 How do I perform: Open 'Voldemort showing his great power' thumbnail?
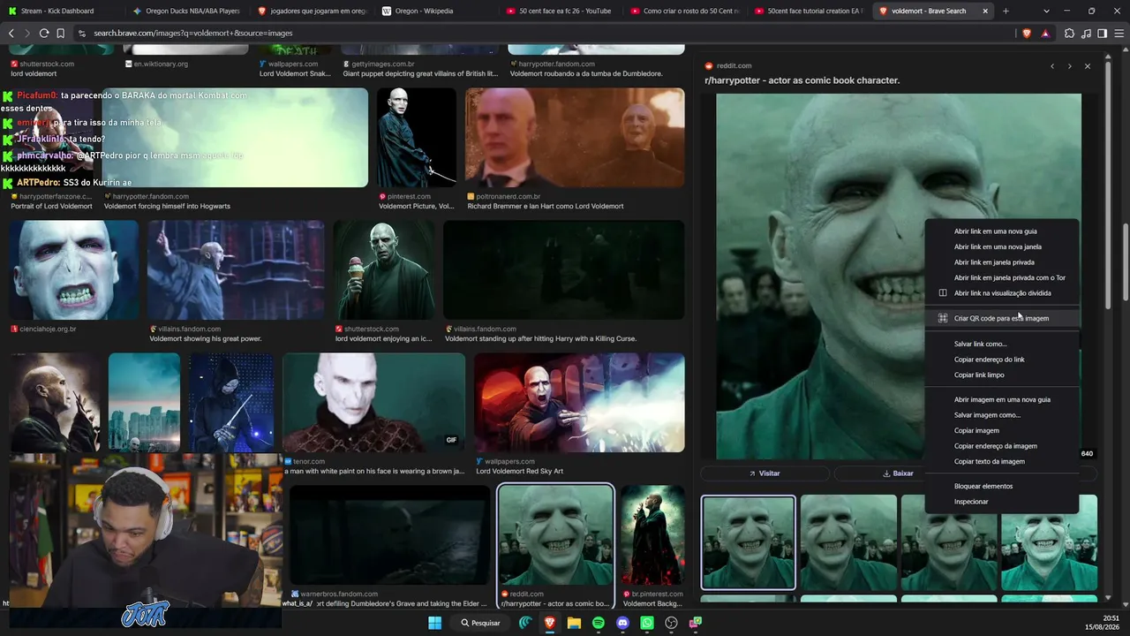tap(236, 269)
